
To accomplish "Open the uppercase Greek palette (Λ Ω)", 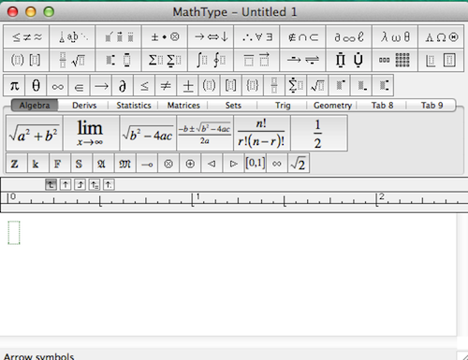I will [x=441, y=36].
